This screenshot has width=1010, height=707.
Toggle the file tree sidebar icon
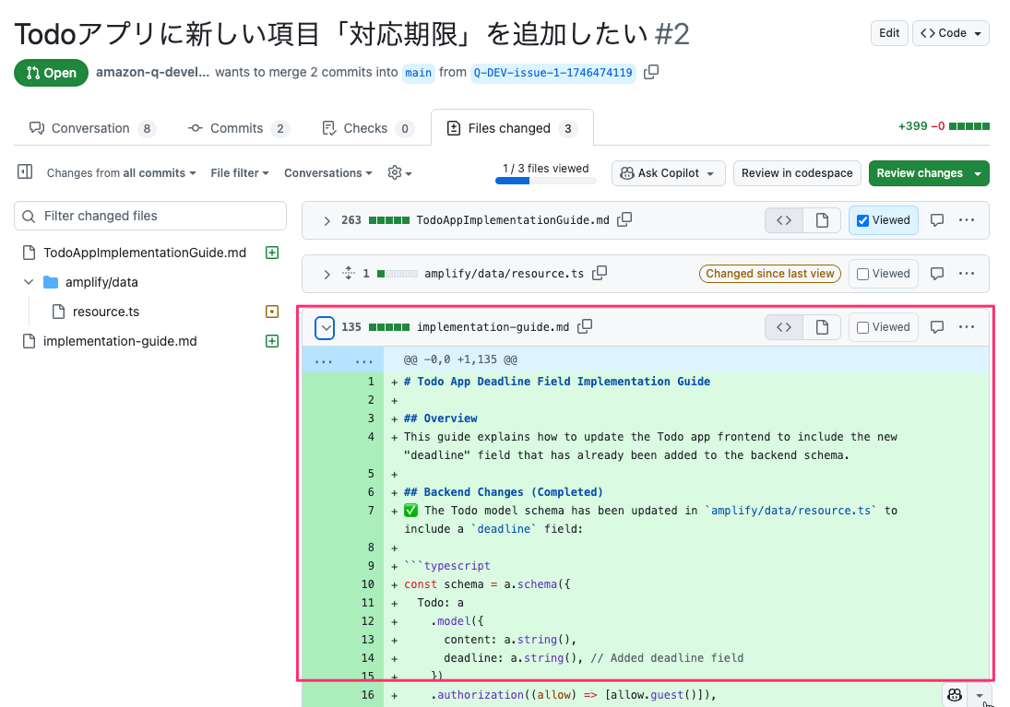25,172
